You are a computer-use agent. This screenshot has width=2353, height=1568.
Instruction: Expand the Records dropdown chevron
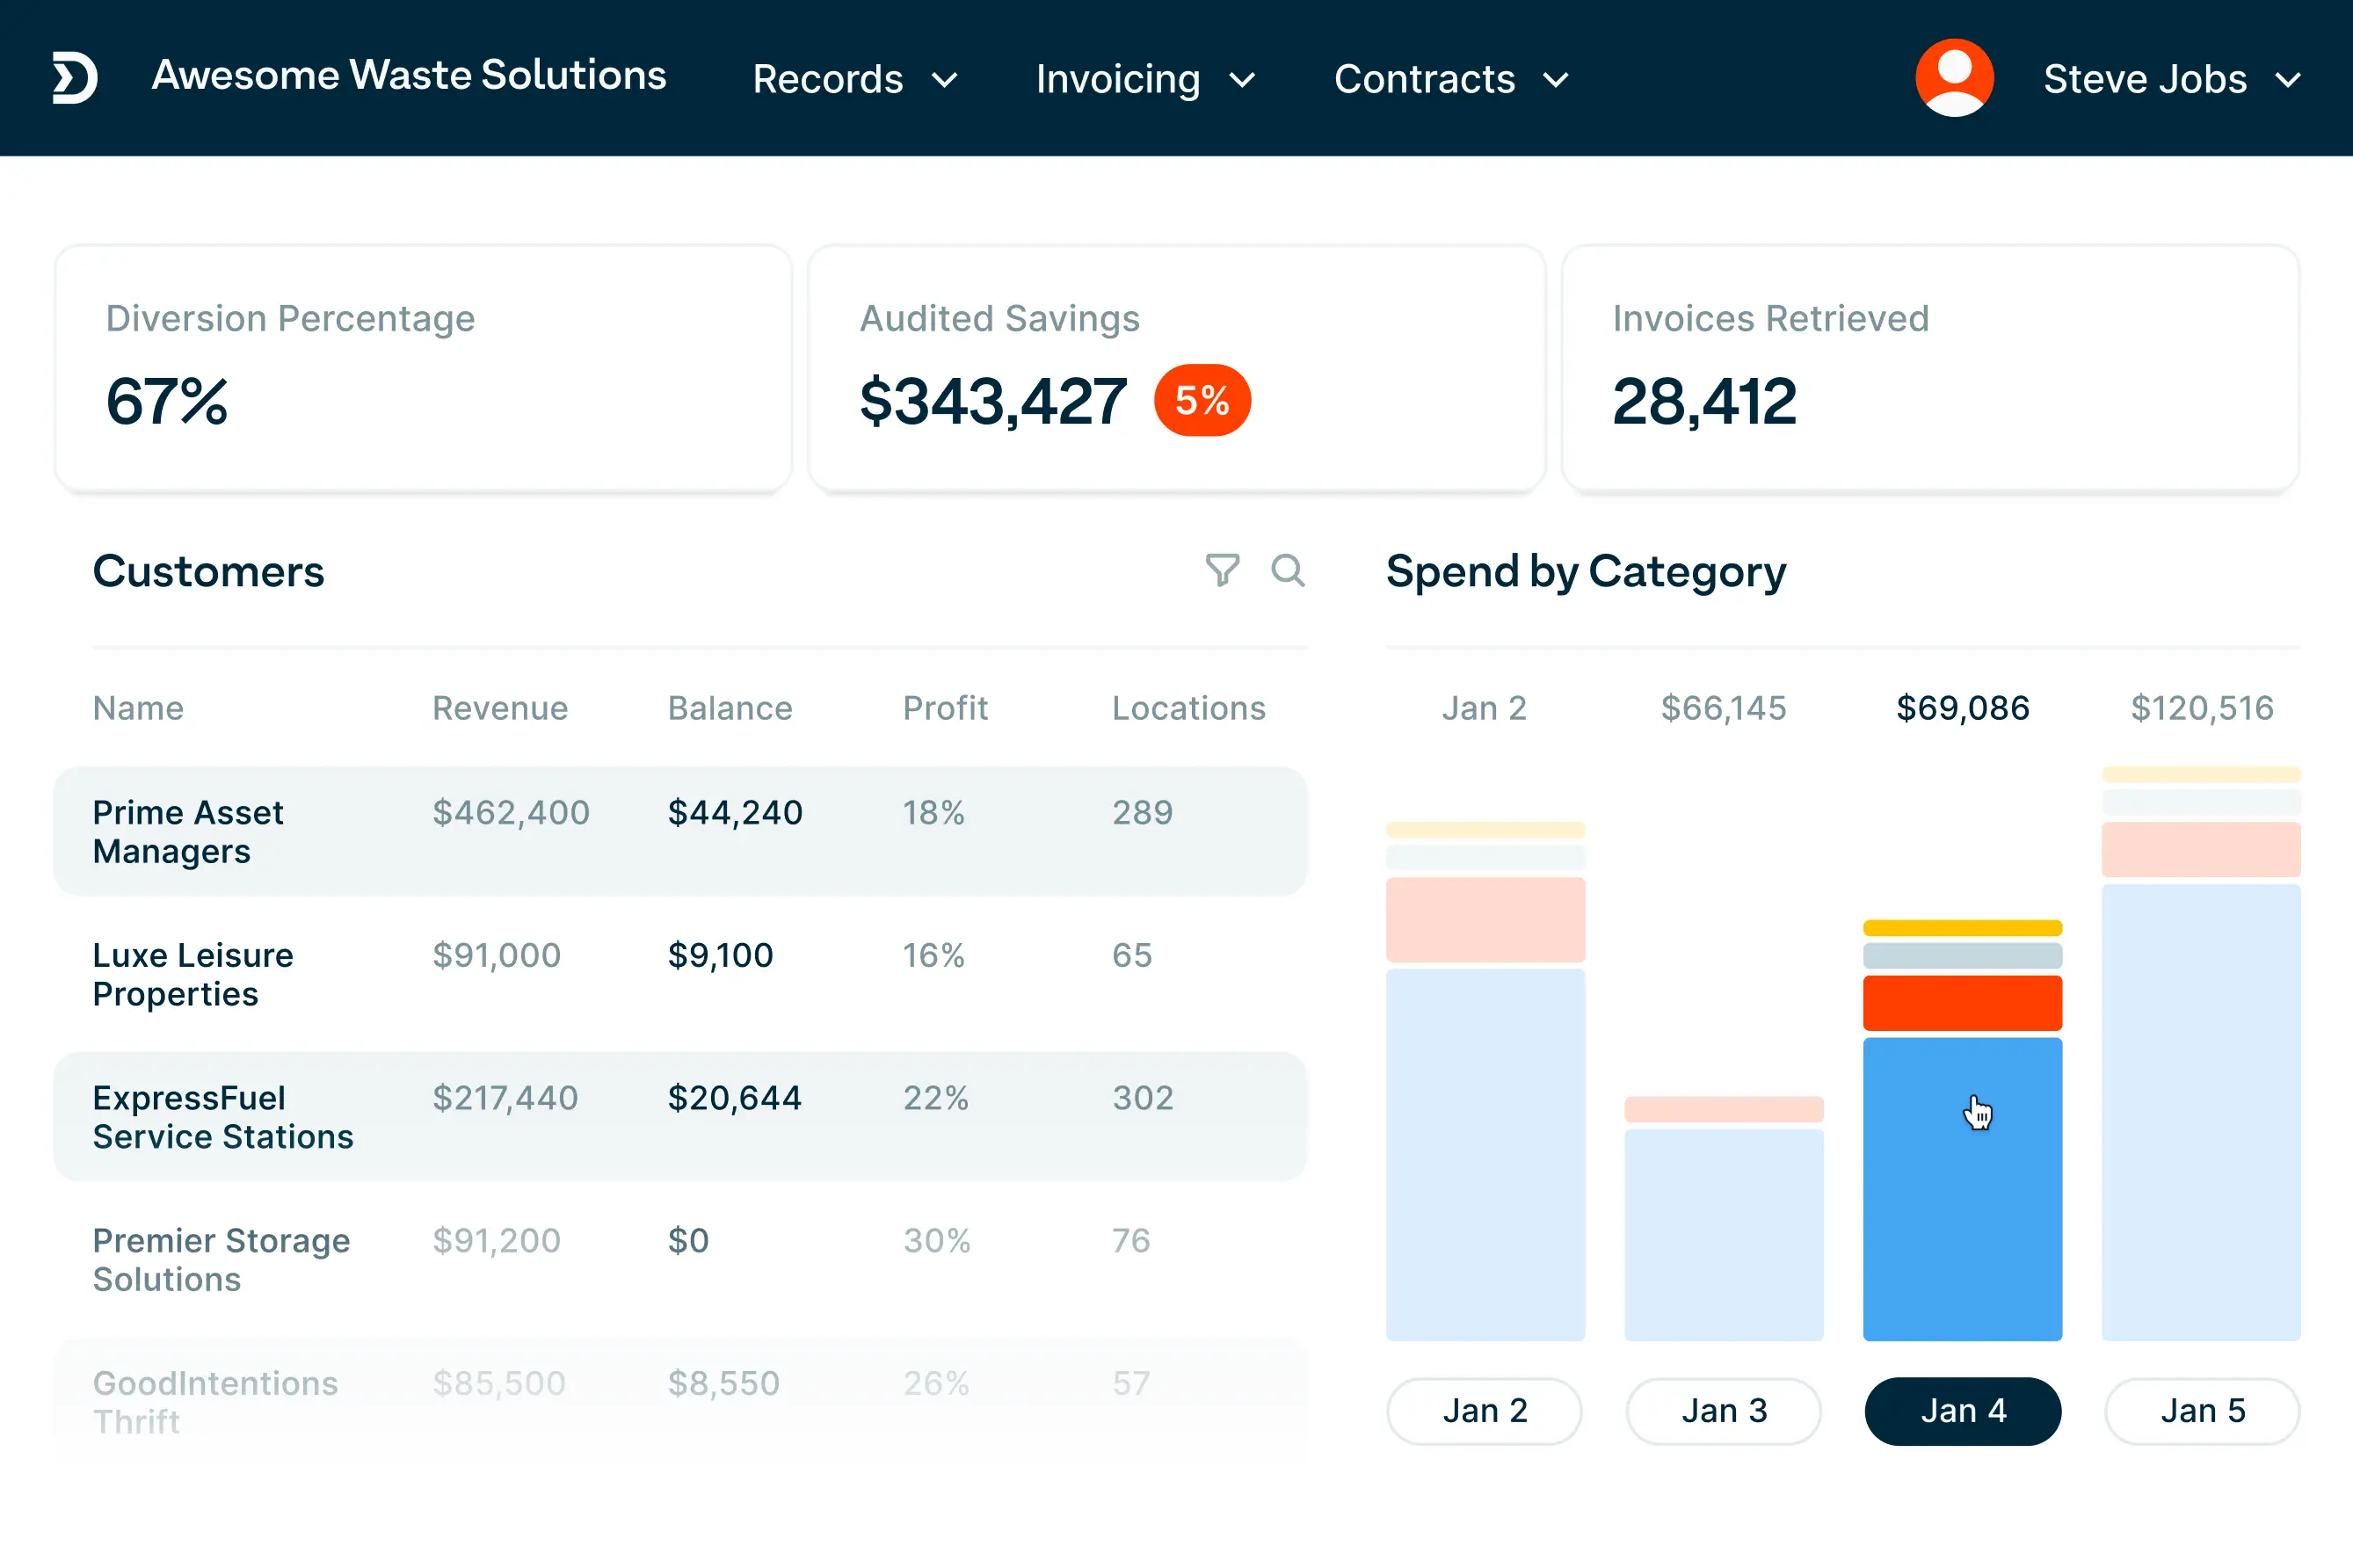[x=945, y=80]
